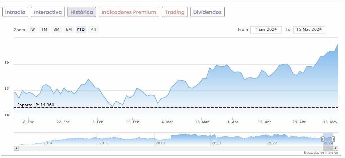Go to the Trading section
This screenshot has width=345, height=158.
coord(175,12)
